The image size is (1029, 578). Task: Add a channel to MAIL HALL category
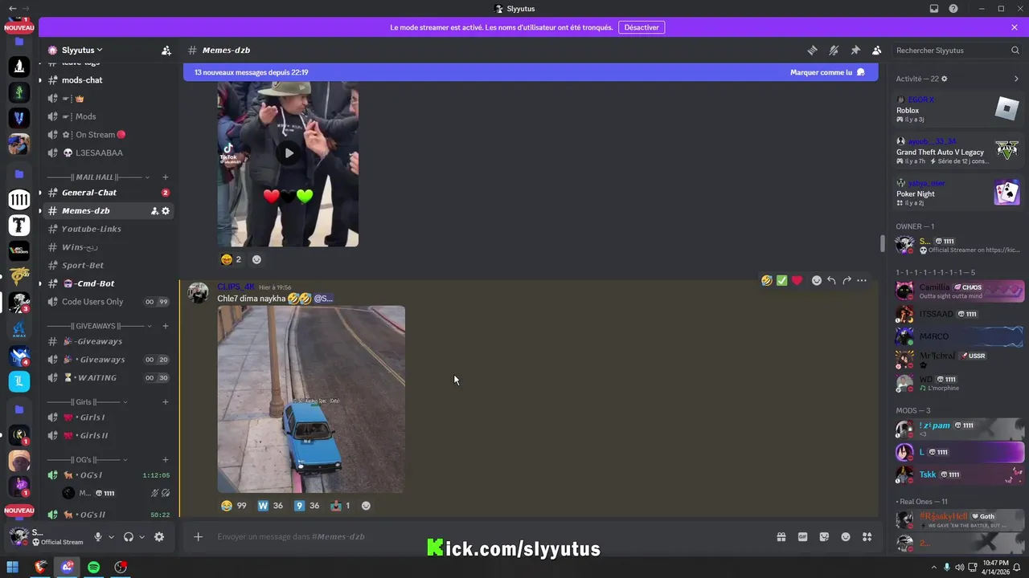tap(166, 177)
